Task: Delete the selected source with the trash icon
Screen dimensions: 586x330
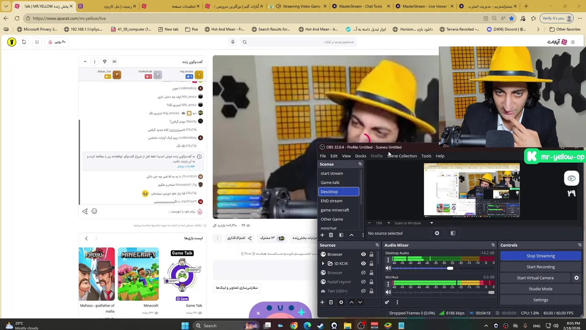Action: click(x=331, y=302)
